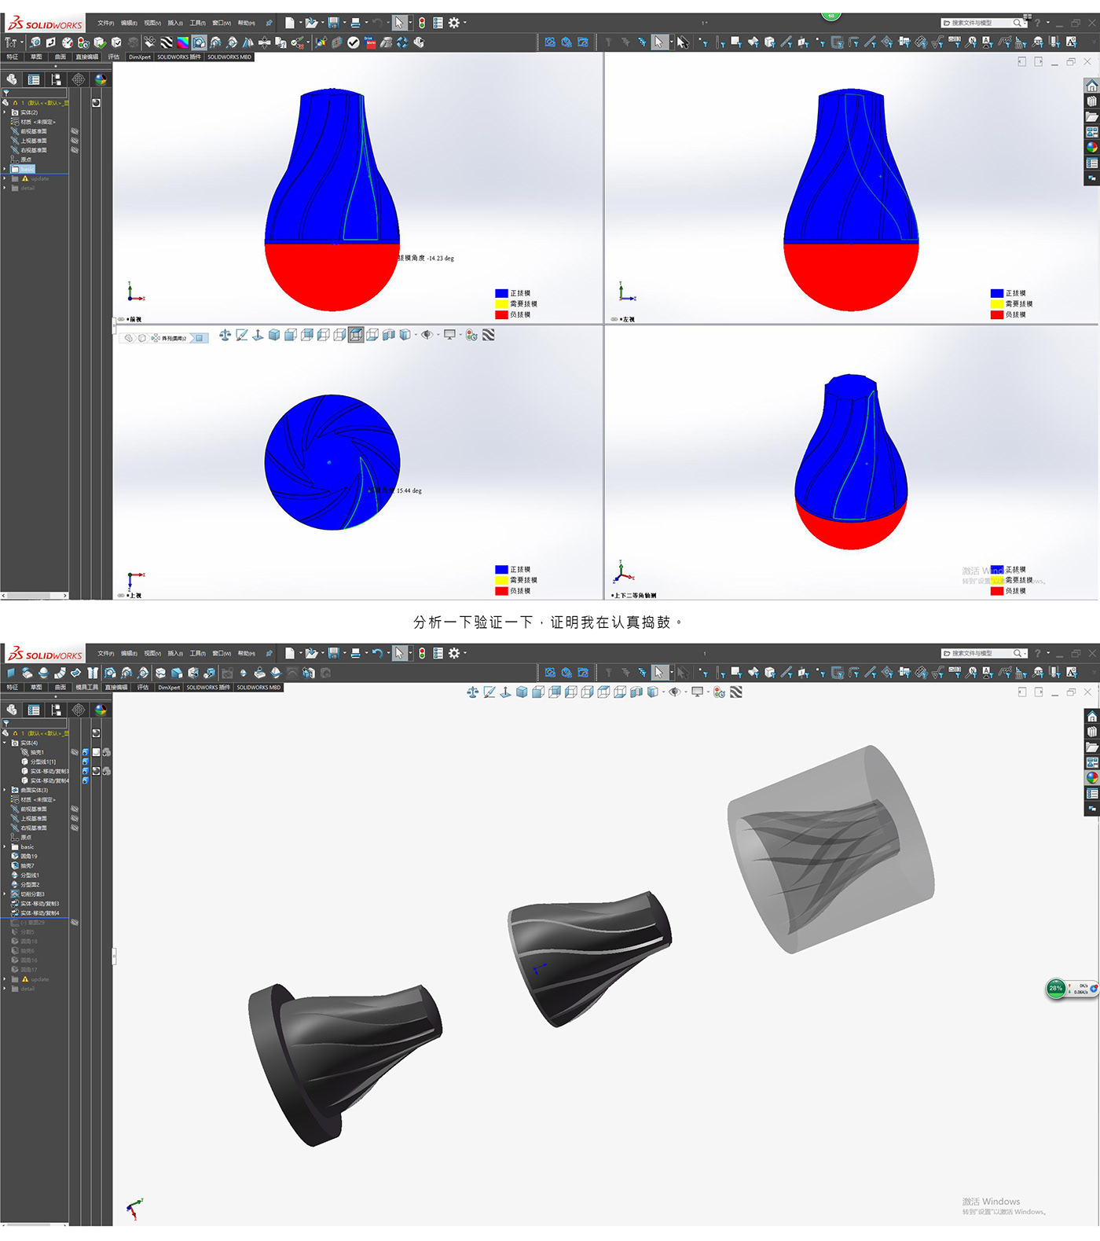
Task: Click rainbow Curvature icon in draft analysis window
Action: click(x=182, y=42)
